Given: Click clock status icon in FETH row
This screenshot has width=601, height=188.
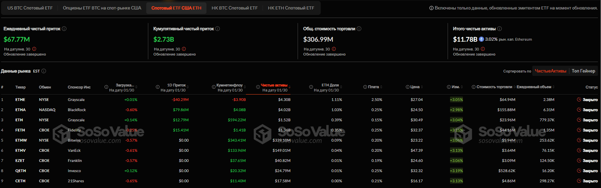Looking at the screenshot, I should [x=579, y=130].
